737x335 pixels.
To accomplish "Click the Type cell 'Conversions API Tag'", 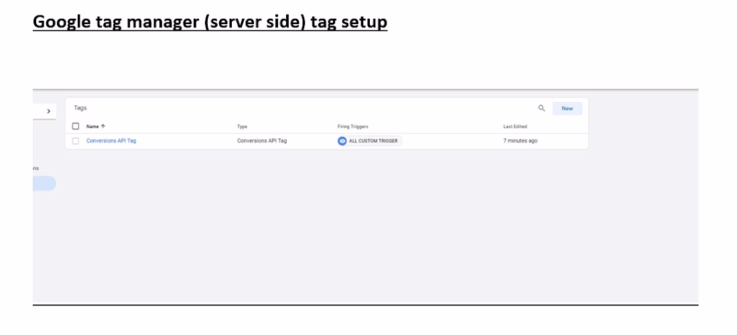I will tap(262, 141).
